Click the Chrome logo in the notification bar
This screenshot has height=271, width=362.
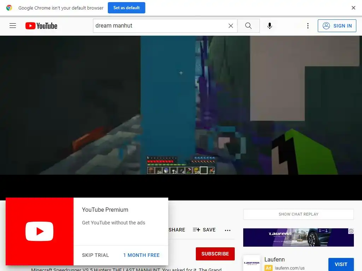pos(9,8)
